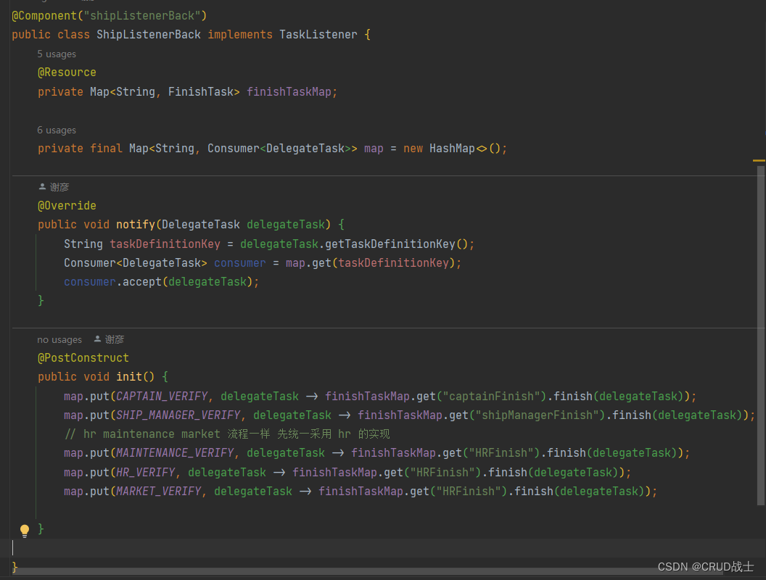Click the horizontal scrollbar at the bottom
The width and height of the screenshot is (766, 580).
click(367, 571)
